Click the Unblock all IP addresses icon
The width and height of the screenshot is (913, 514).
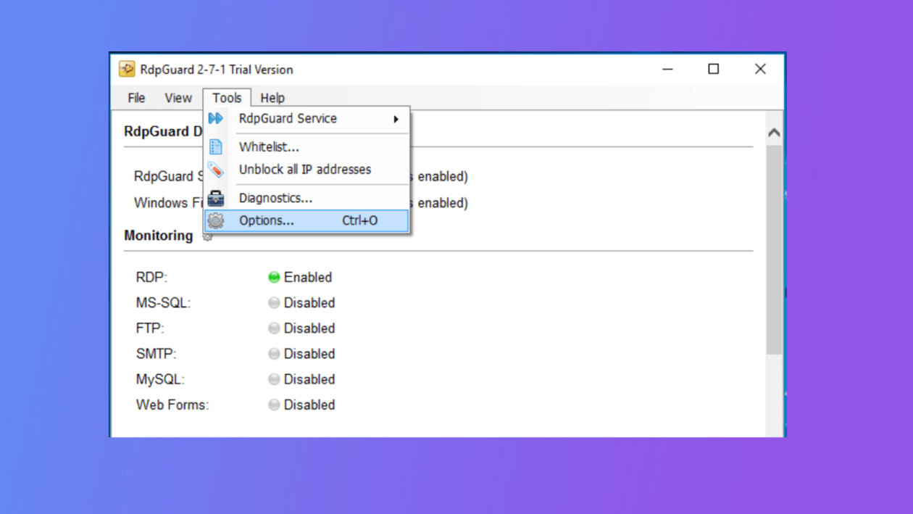tap(216, 170)
